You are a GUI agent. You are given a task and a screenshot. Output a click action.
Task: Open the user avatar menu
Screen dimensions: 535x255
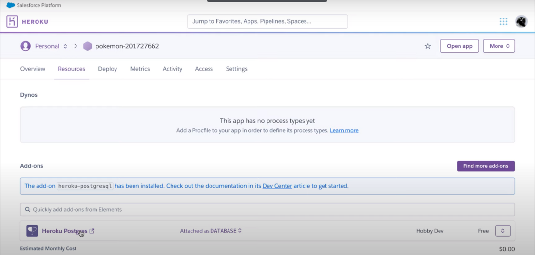coord(521,21)
